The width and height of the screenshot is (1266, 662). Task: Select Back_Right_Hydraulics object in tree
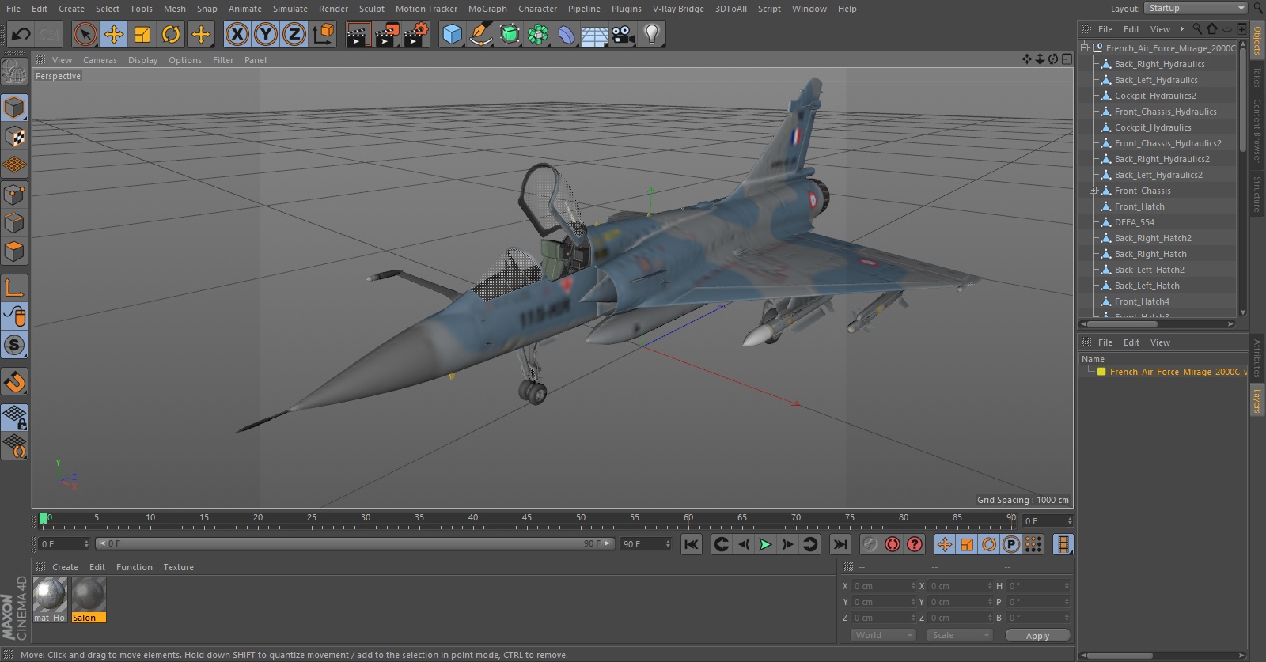1159,64
